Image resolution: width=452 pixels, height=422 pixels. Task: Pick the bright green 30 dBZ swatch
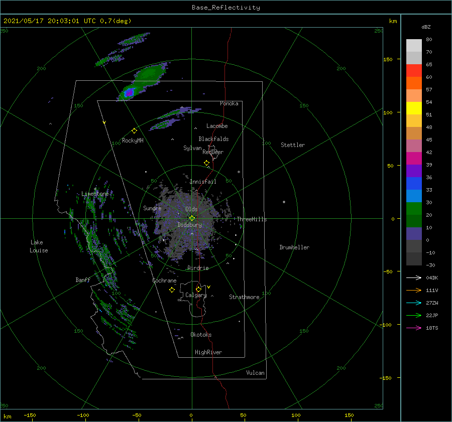[x=414, y=208]
